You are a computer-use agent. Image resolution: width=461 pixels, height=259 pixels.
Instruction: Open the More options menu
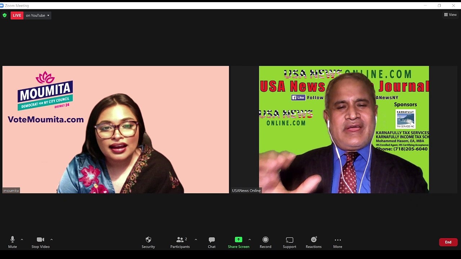click(x=337, y=242)
